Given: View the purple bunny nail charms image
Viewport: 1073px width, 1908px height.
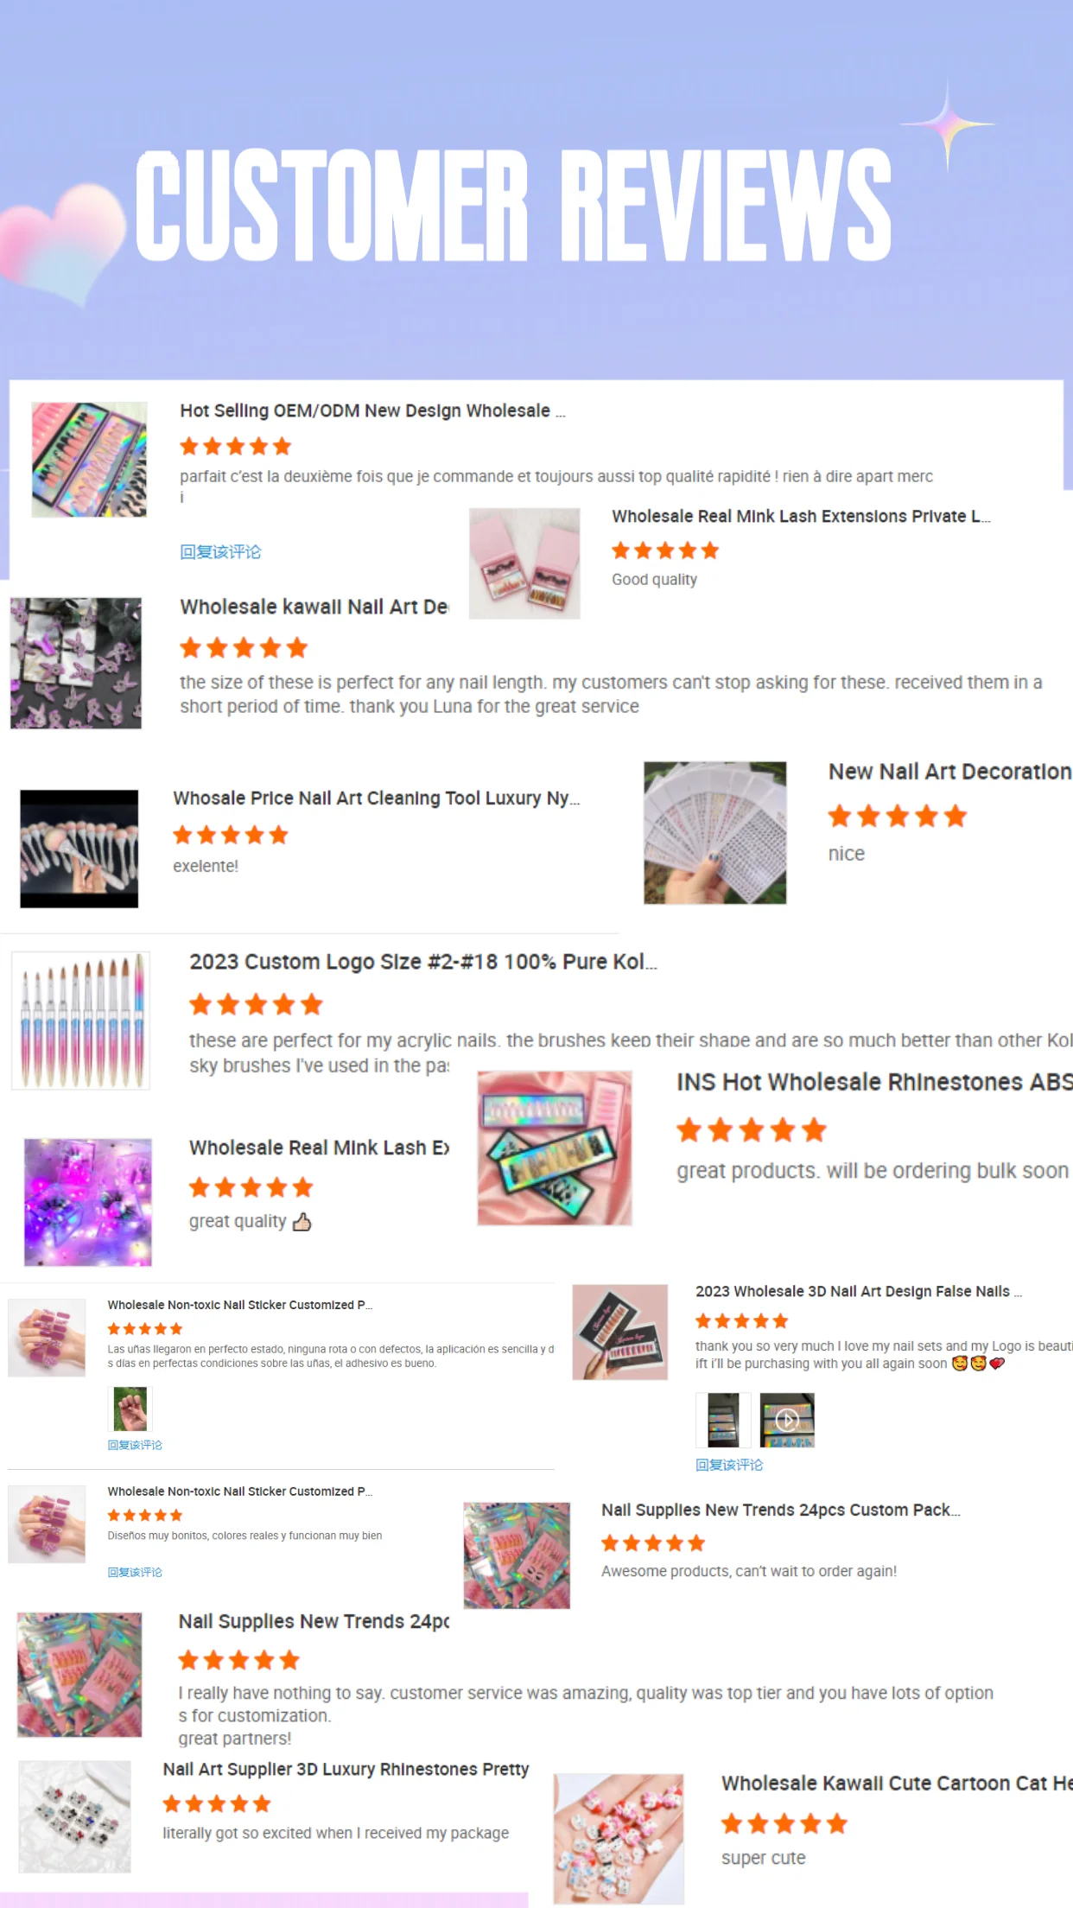Looking at the screenshot, I should pyautogui.click(x=76, y=664).
